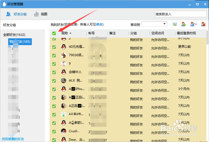Screen dimensions: 209x142
Task: Click the A✓正品i avatar photo
Action: click(x=64, y=97)
